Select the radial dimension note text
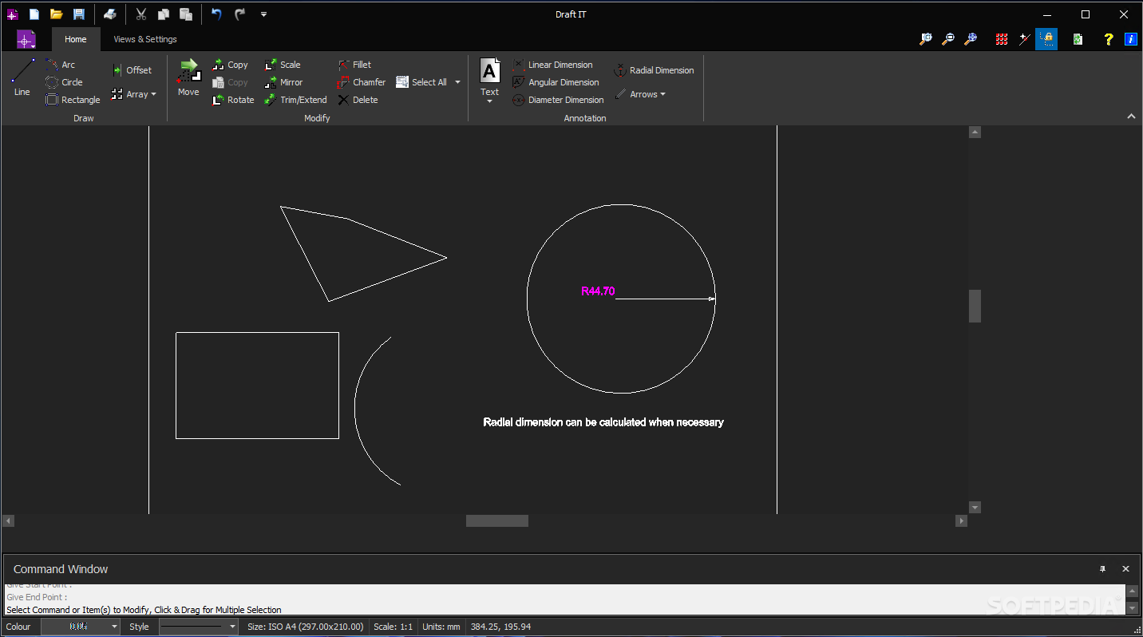 click(603, 422)
